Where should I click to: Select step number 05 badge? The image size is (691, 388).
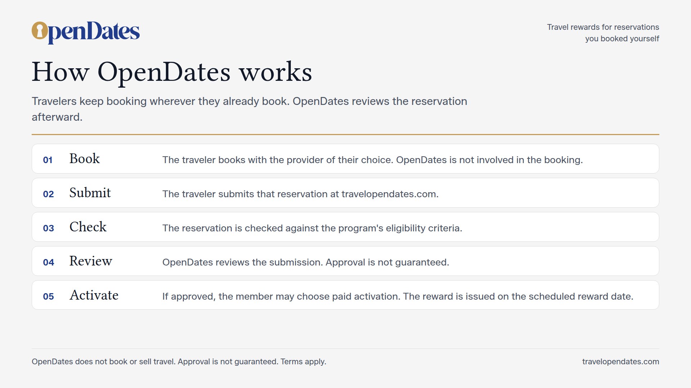[x=48, y=296]
